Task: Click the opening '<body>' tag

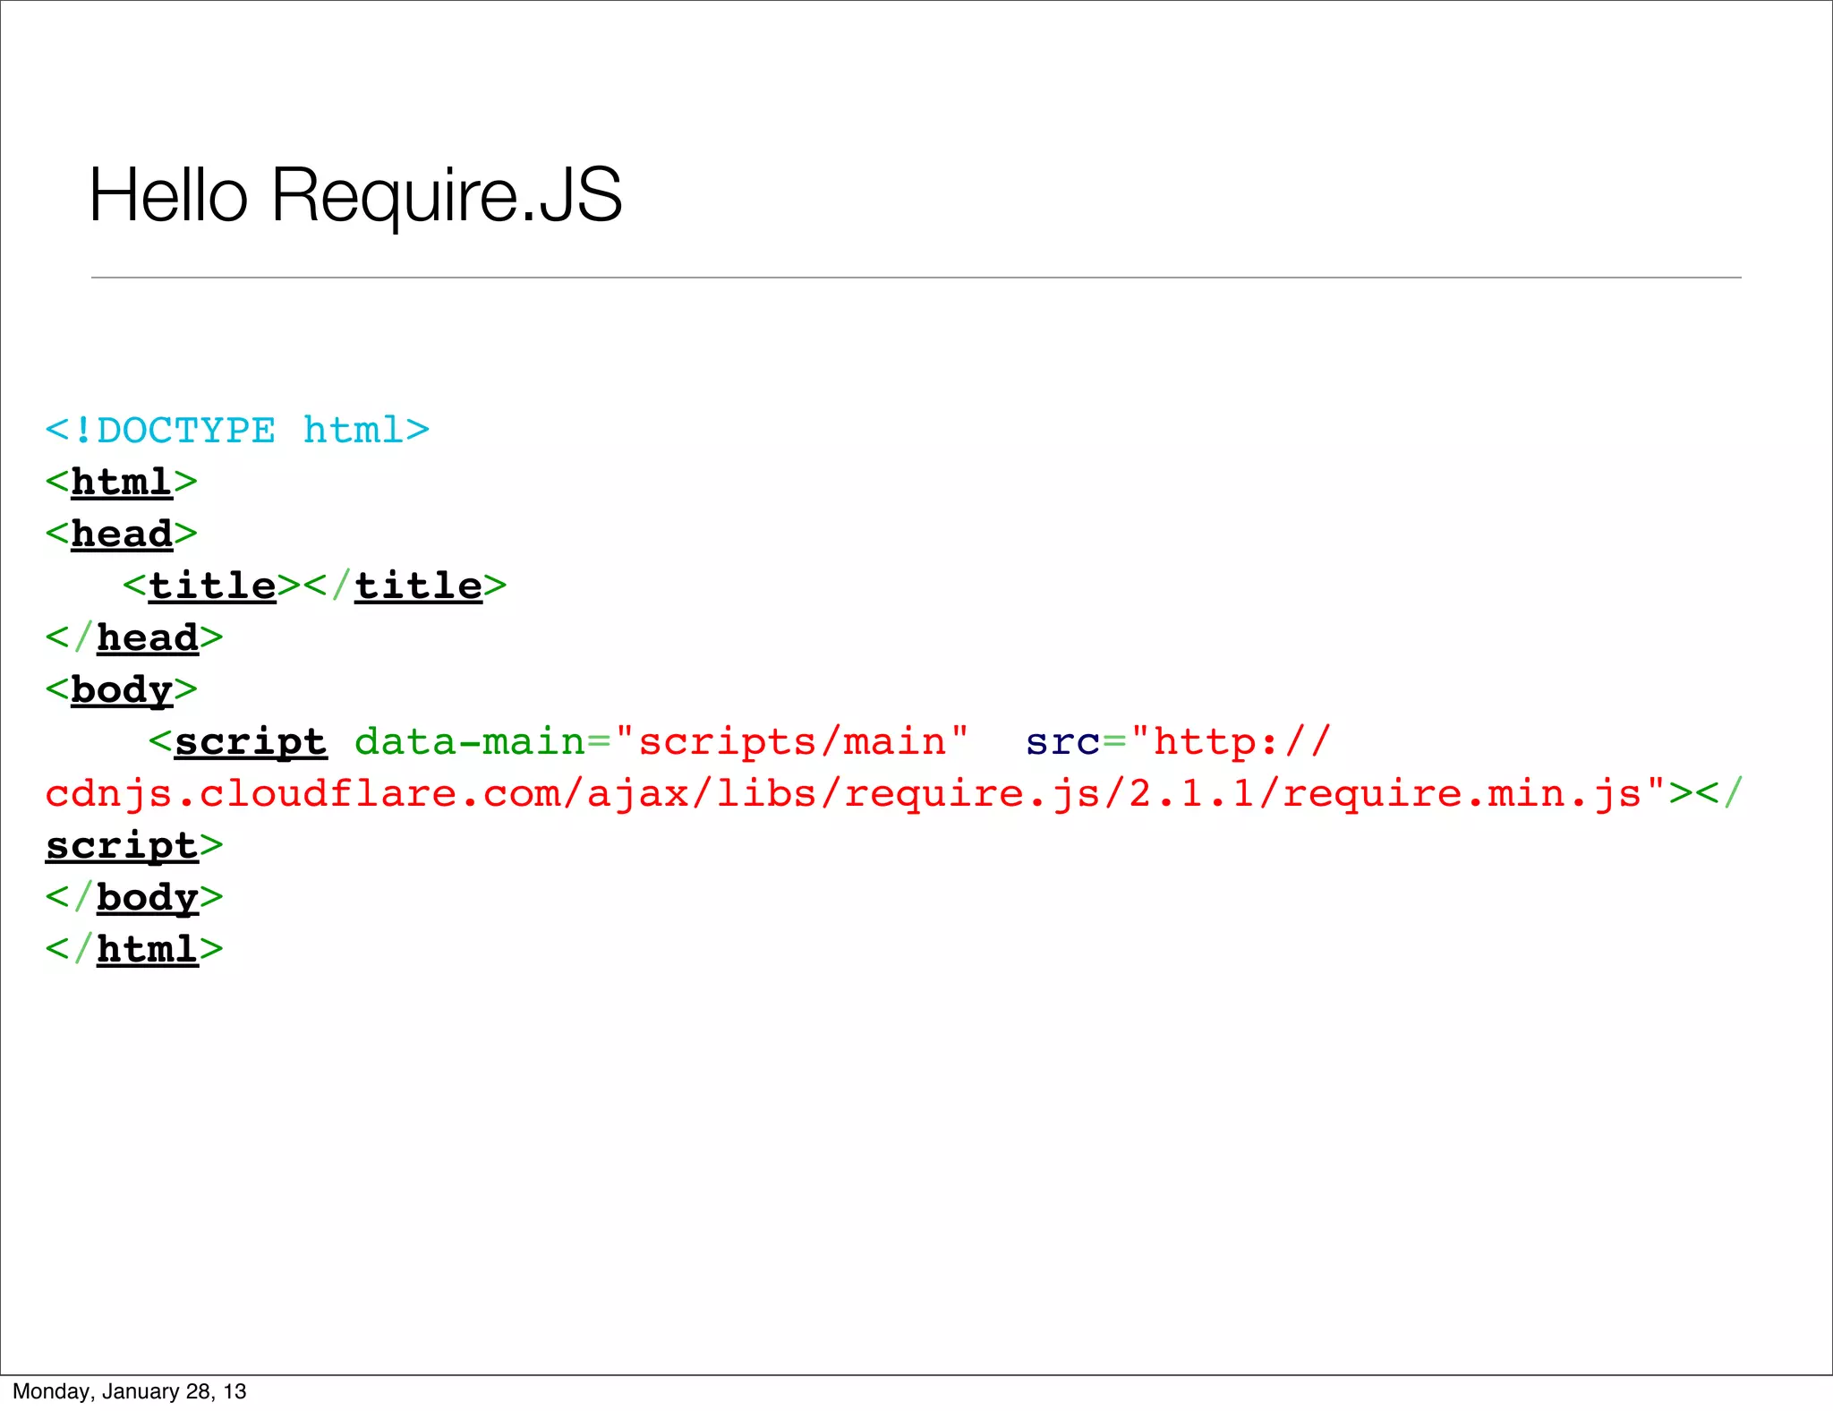Action: point(121,691)
